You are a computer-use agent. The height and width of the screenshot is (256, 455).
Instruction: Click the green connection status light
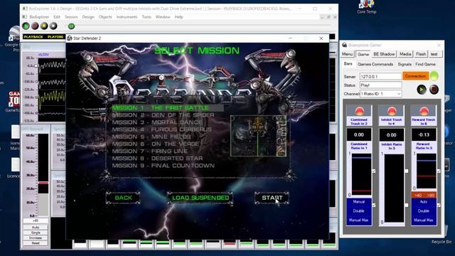coord(434,76)
